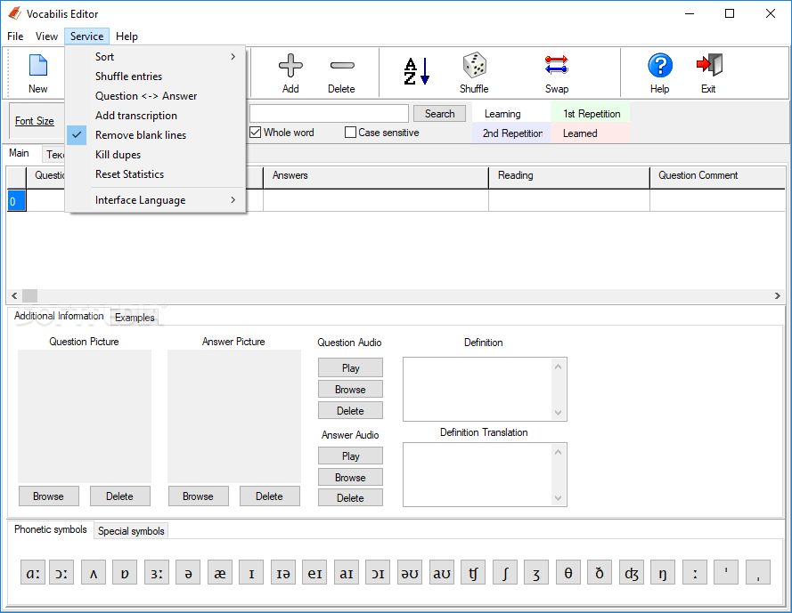Insert the ɪ phonetic symbol

pos(251,573)
